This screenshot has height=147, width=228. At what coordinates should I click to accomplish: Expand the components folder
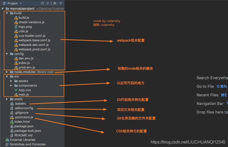[x=11, y=86]
